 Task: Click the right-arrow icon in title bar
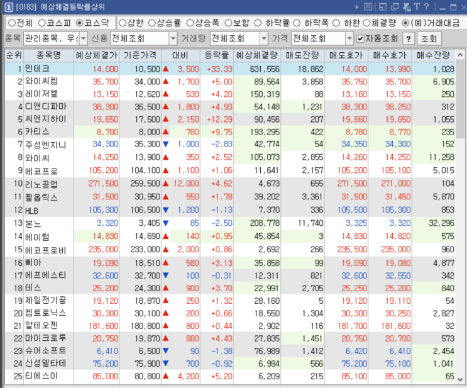pyautogui.click(x=357, y=7)
